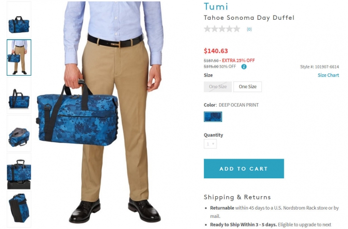Screen dimensions: 348x229
Task: Add the duffel to cart
Action: [x=244, y=169]
